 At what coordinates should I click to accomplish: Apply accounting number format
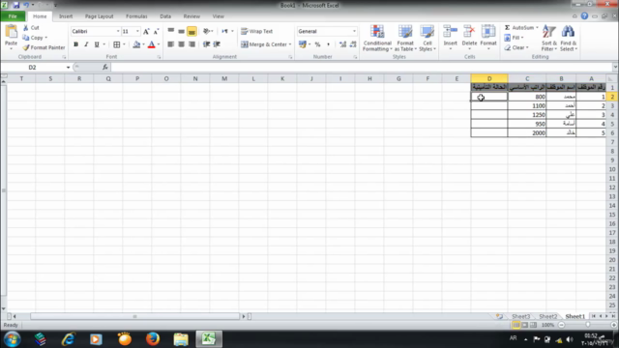[303, 44]
